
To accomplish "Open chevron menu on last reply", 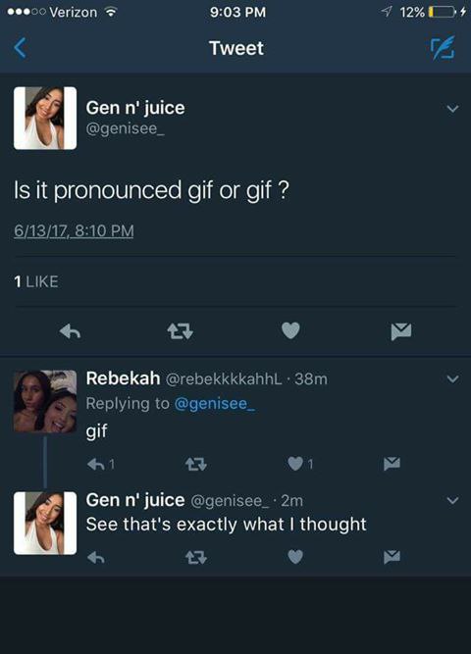I will 452,500.
